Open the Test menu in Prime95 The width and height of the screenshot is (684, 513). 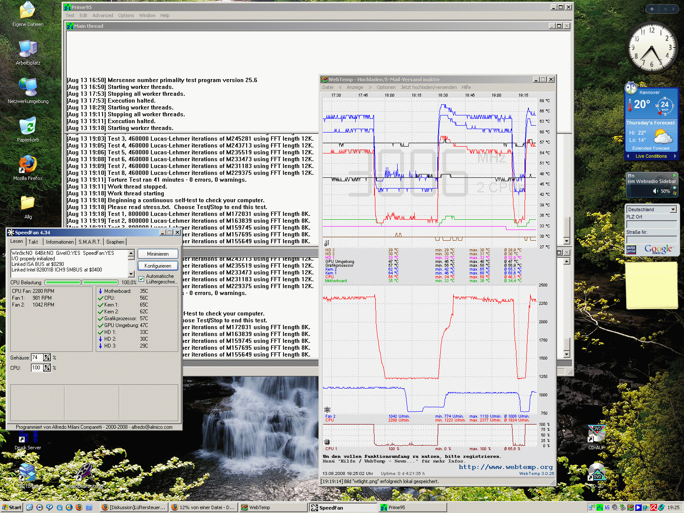[x=70, y=15]
